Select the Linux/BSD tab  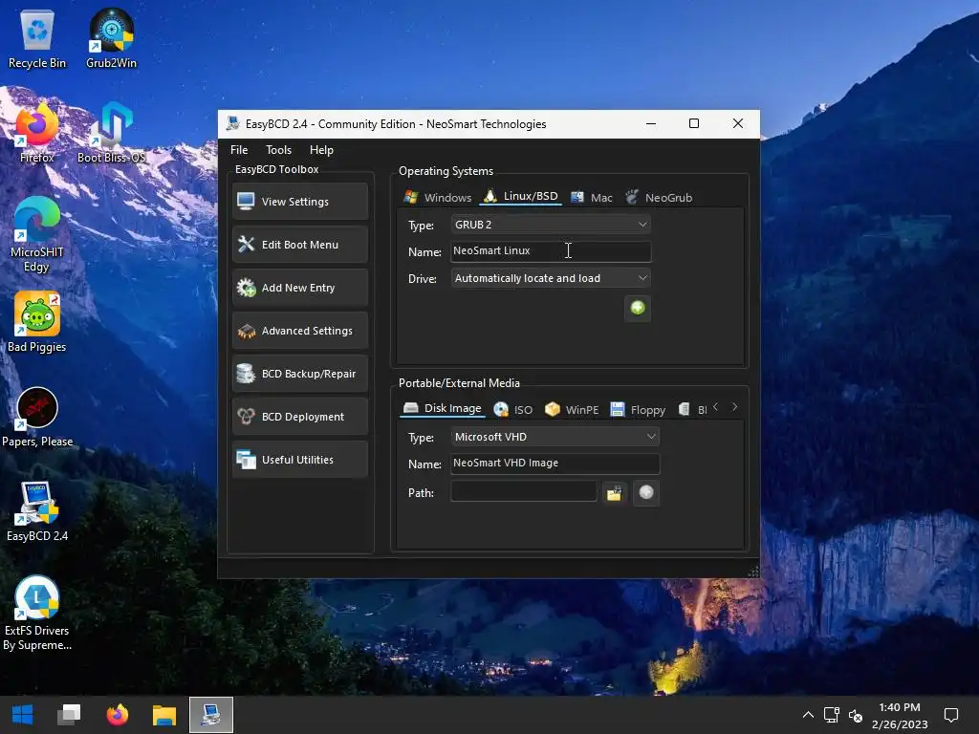(521, 196)
